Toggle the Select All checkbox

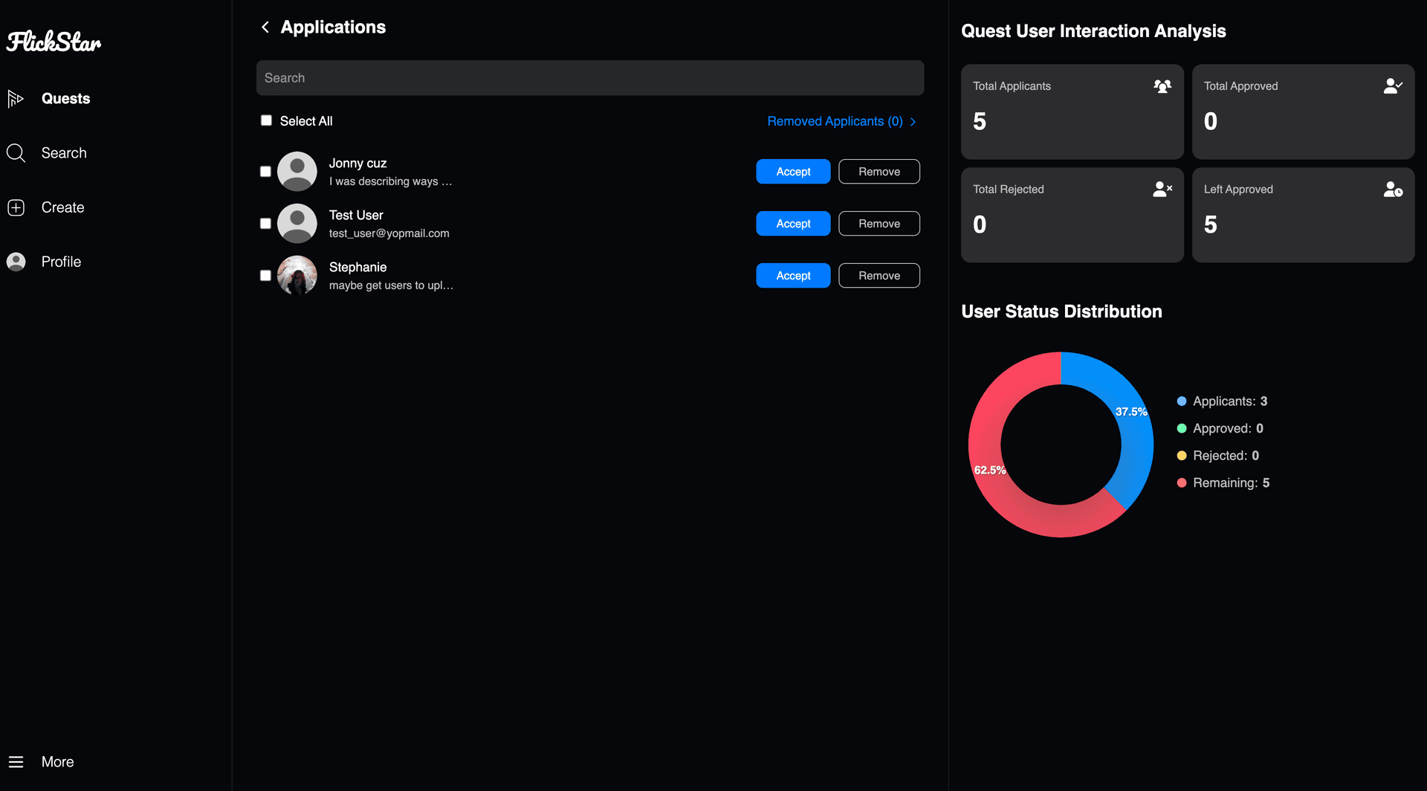[266, 120]
